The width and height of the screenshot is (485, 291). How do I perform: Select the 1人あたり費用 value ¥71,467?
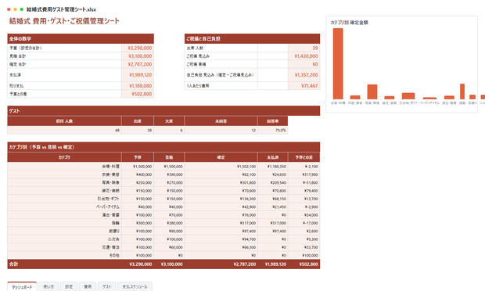[x=304, y=86]
